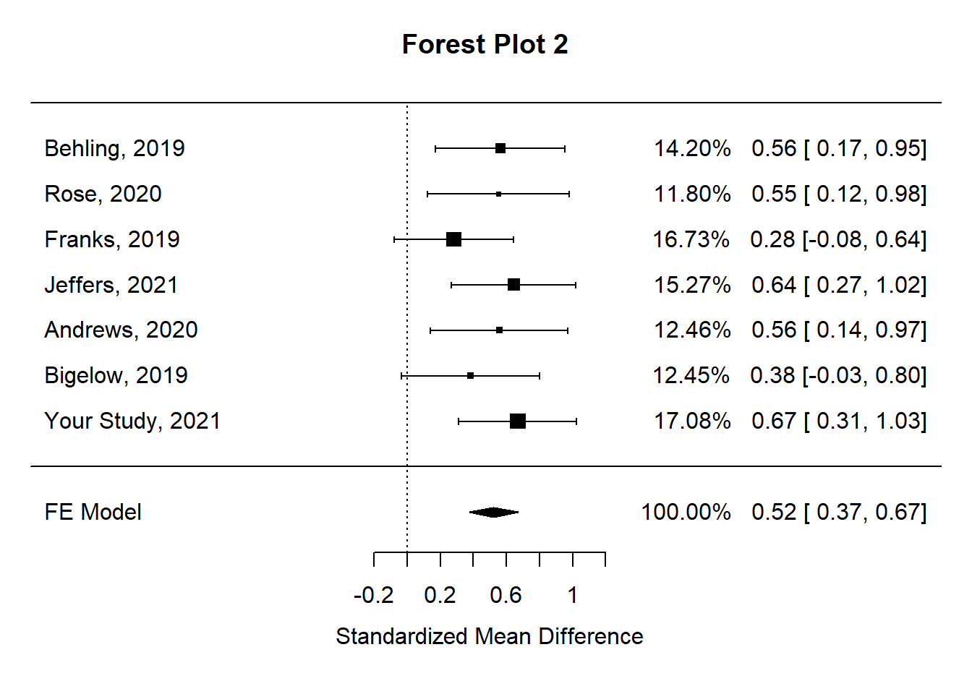Click the Andrews, 2020 point estimate marker

pyautogui.click(x=500, y=330)
